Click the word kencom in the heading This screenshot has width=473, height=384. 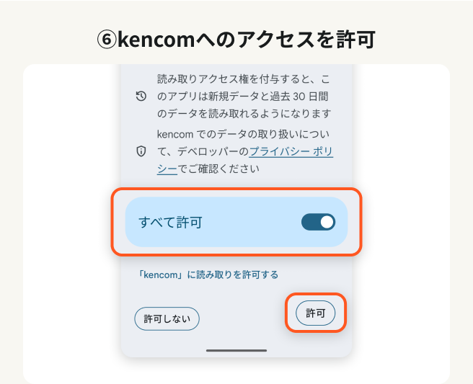[x=156, y=40]
